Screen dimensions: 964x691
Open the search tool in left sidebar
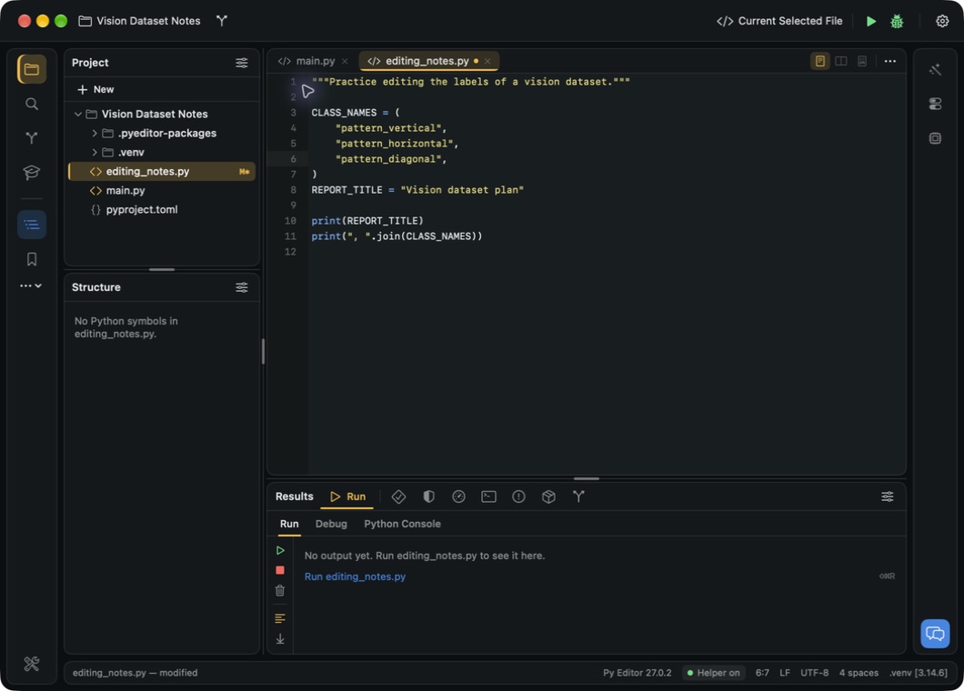pos(31,104)
